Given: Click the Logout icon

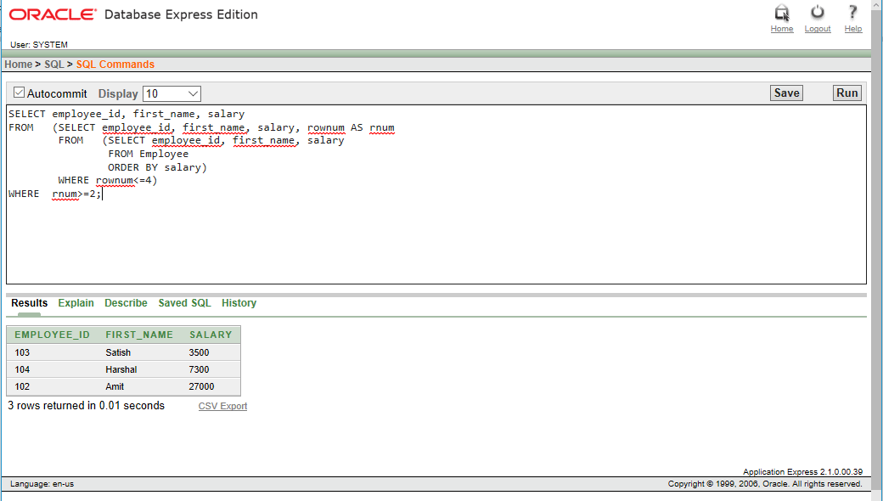Looking at the screenshot, I should pyautogui.click(x=817, y=14).
